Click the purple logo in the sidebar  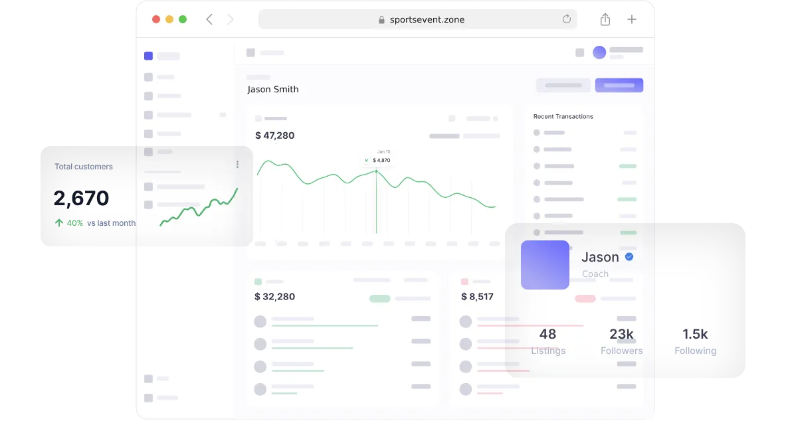pos(148,56)
